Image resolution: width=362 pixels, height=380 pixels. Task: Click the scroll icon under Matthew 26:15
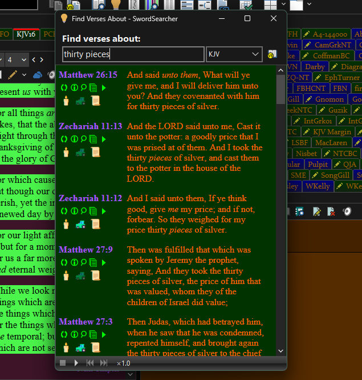[96, 101]
